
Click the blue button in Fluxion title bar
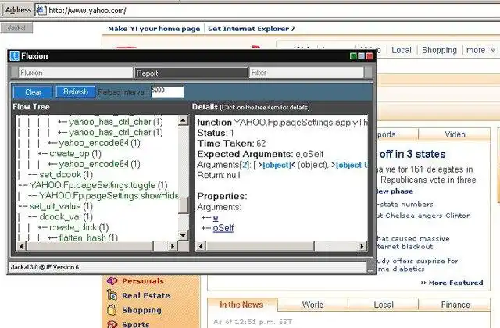point(361,56)
